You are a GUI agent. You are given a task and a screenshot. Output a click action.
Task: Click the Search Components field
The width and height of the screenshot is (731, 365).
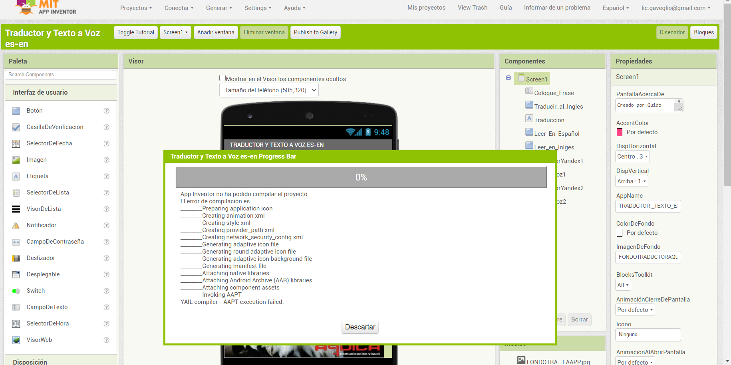tap(61, 75)
